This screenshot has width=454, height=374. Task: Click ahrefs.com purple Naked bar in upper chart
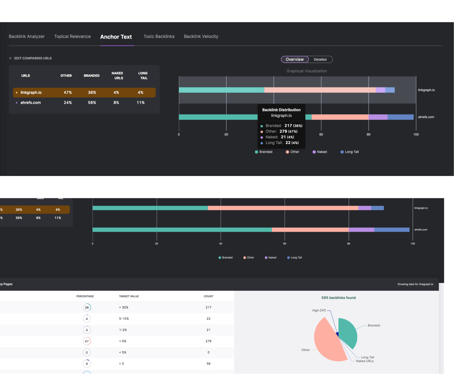coord(378,117)
